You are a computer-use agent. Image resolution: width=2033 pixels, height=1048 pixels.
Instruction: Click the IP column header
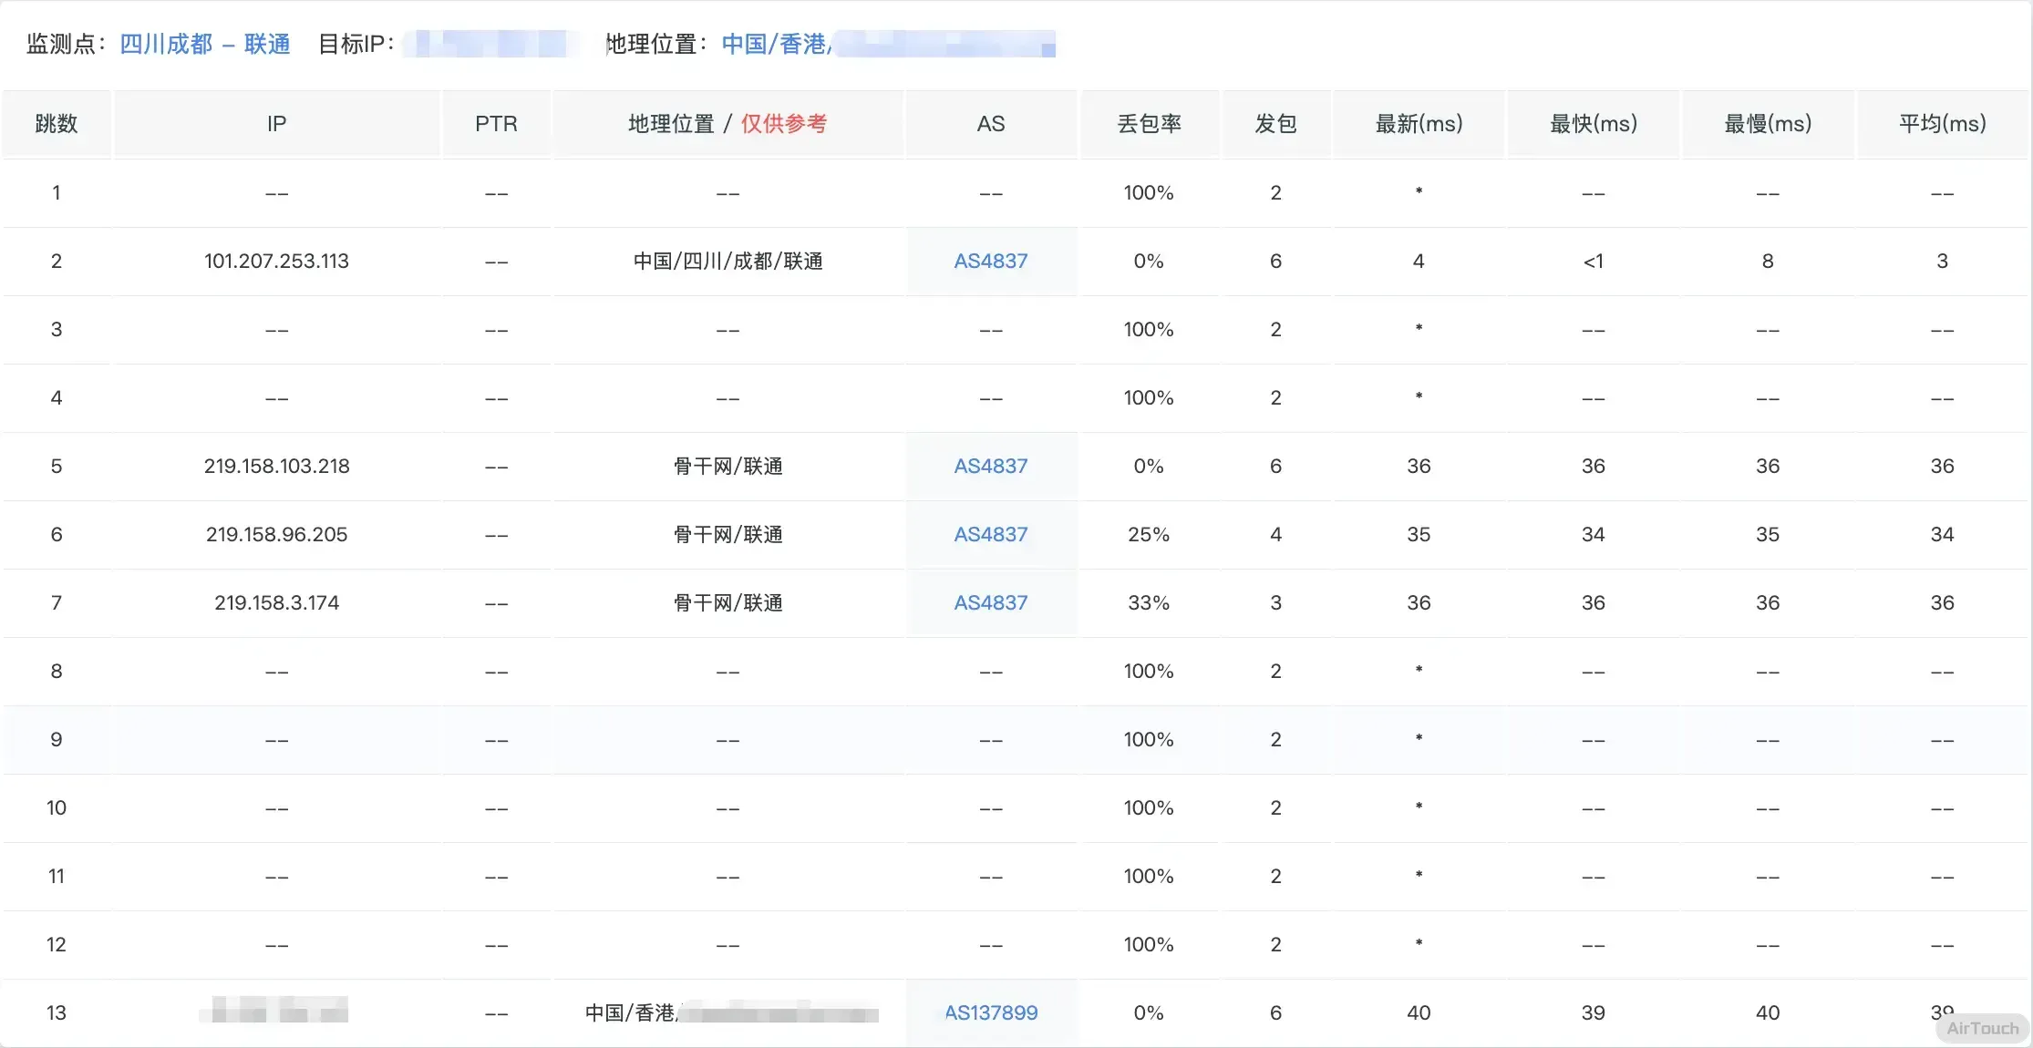(x=276, y=124)
